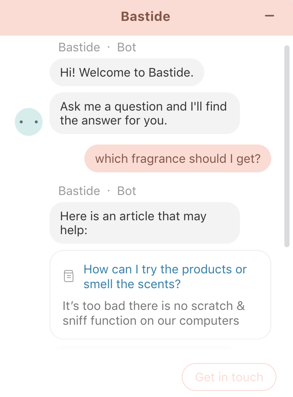The height and width of the screenshot is (397, 293).
Task: Click the first 'Bastide · Bot' sender label
Action: [x=97, y=47]
